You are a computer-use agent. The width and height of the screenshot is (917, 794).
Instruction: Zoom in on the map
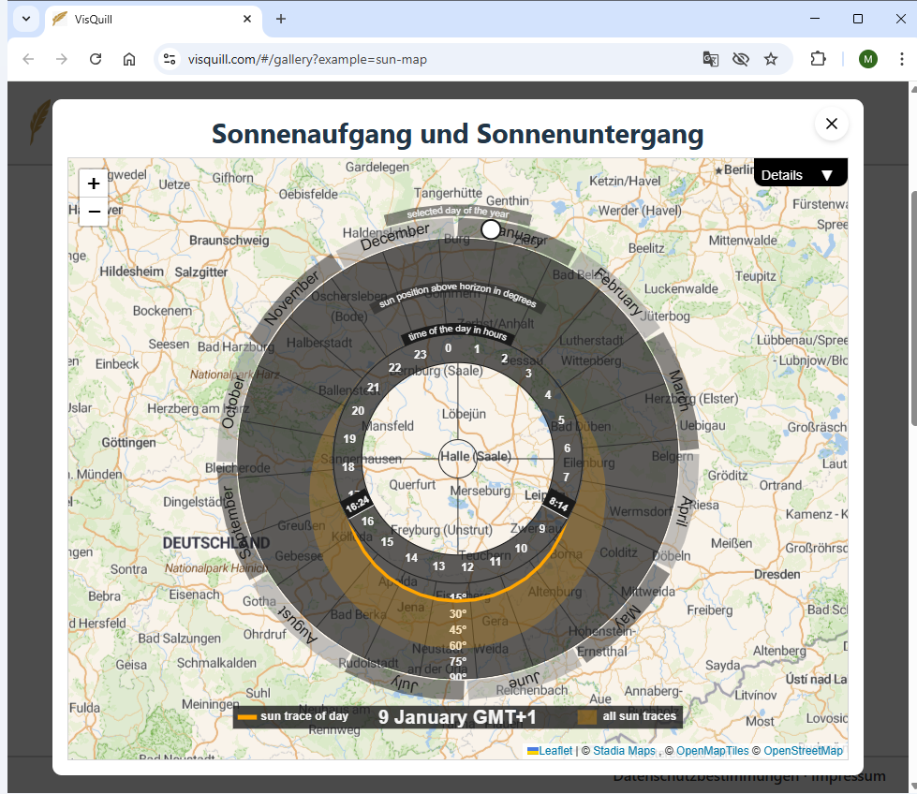(94, 184)
